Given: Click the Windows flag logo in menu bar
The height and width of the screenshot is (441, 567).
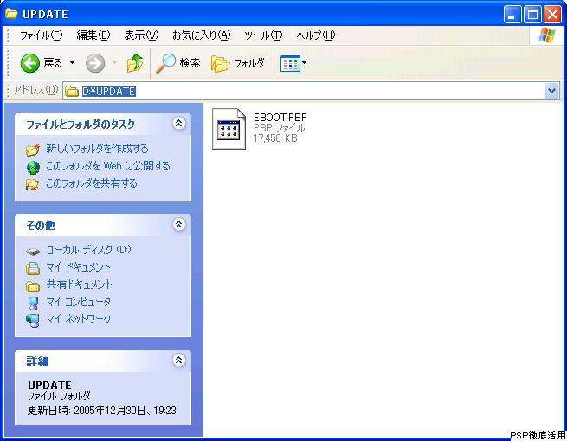Looking at the screenshot, I should coord(547,35).
